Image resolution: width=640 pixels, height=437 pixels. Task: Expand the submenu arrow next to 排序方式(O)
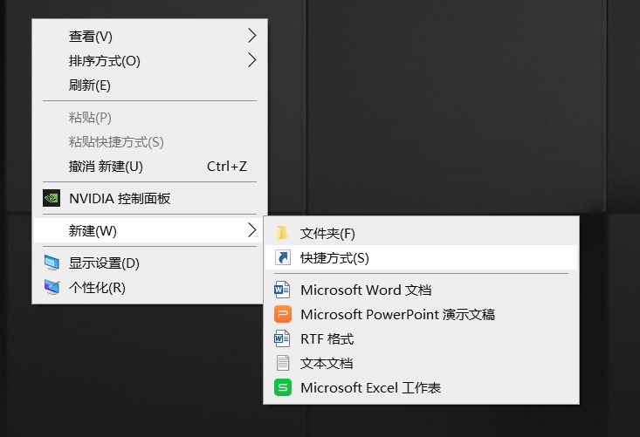tap(251, 60)
